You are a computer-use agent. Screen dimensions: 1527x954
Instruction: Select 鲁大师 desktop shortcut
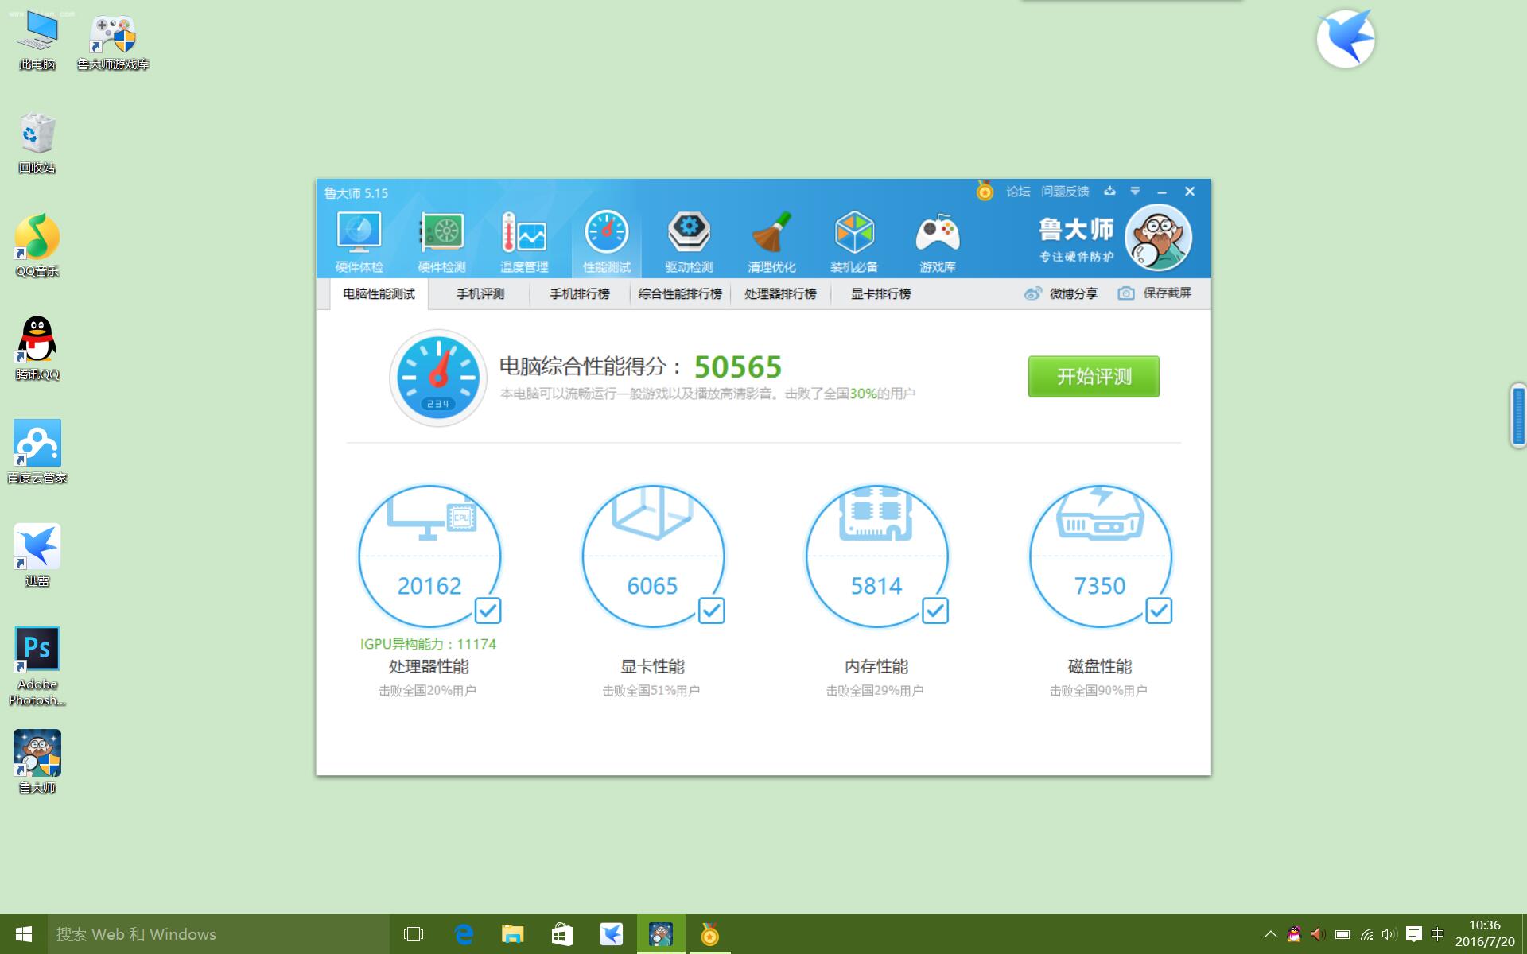37,762
